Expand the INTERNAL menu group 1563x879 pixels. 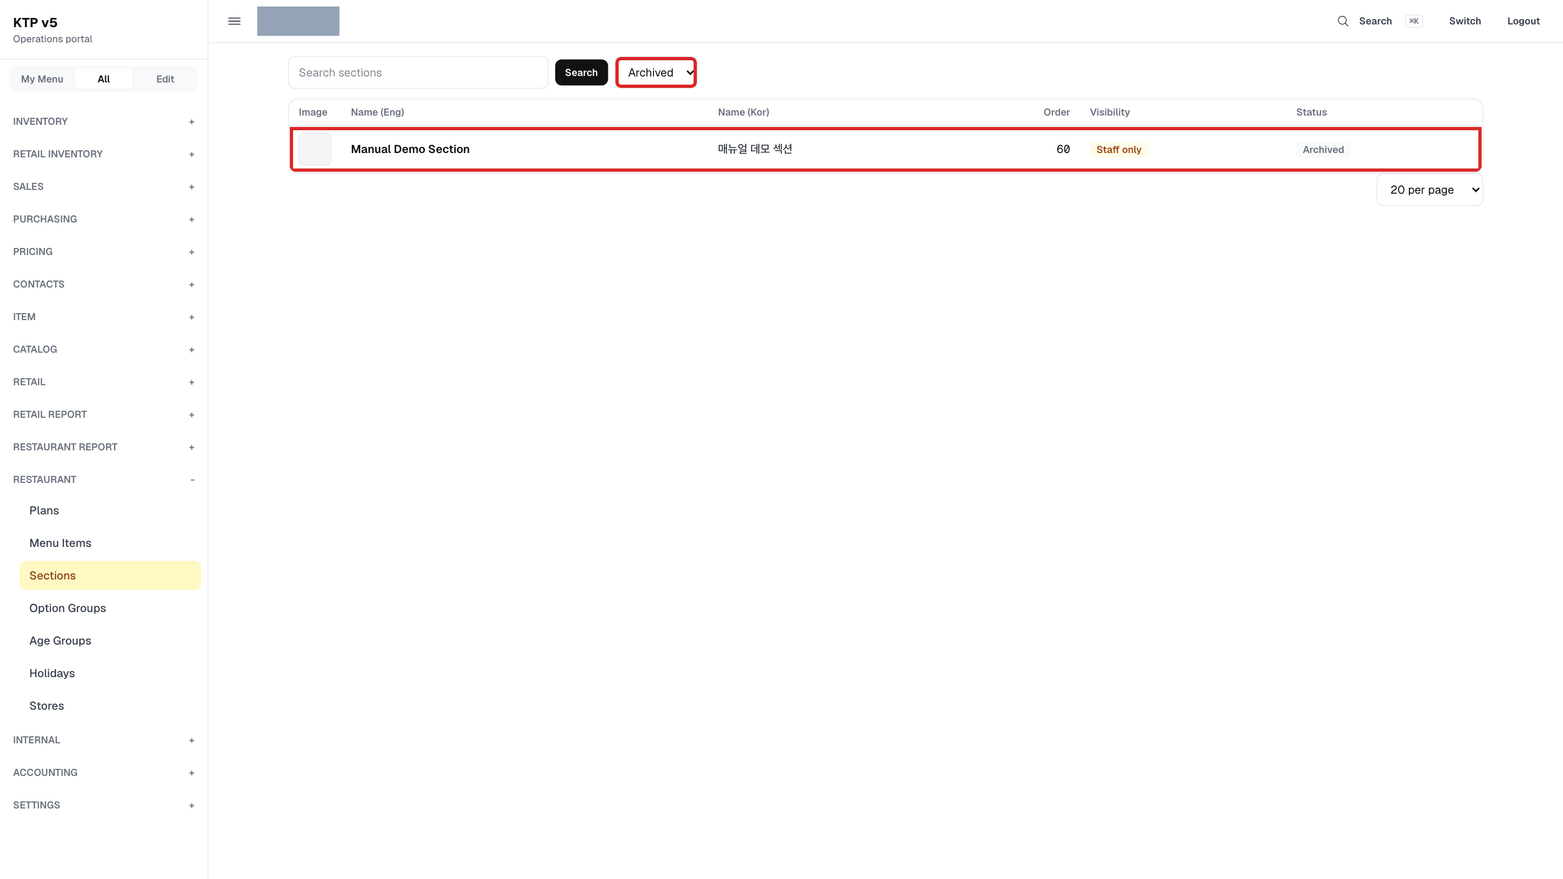(x=104, y=740)
